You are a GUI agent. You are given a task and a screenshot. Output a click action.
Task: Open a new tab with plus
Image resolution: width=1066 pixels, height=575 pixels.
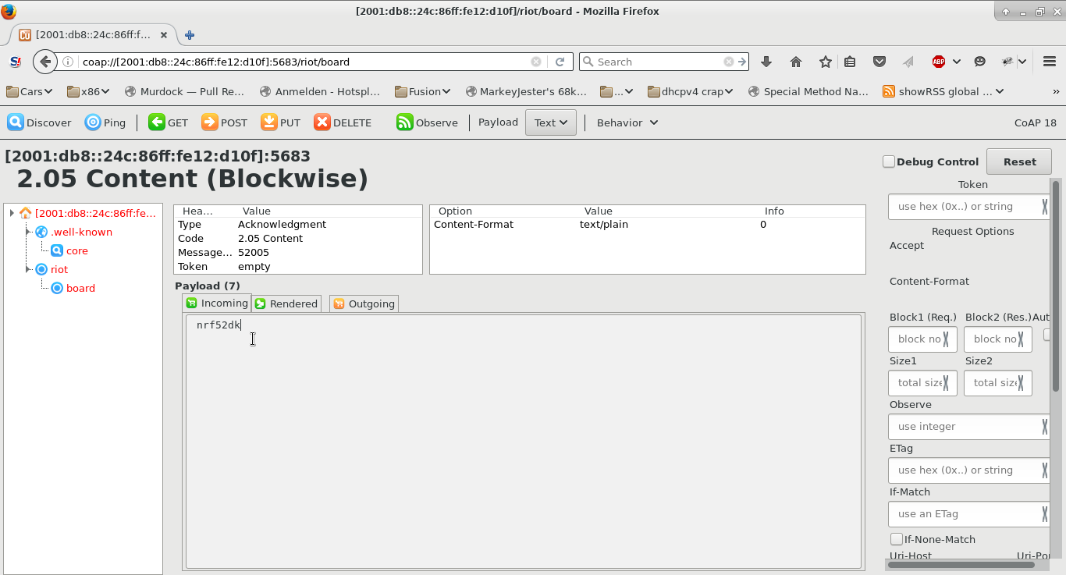click(x=189, y=35)
